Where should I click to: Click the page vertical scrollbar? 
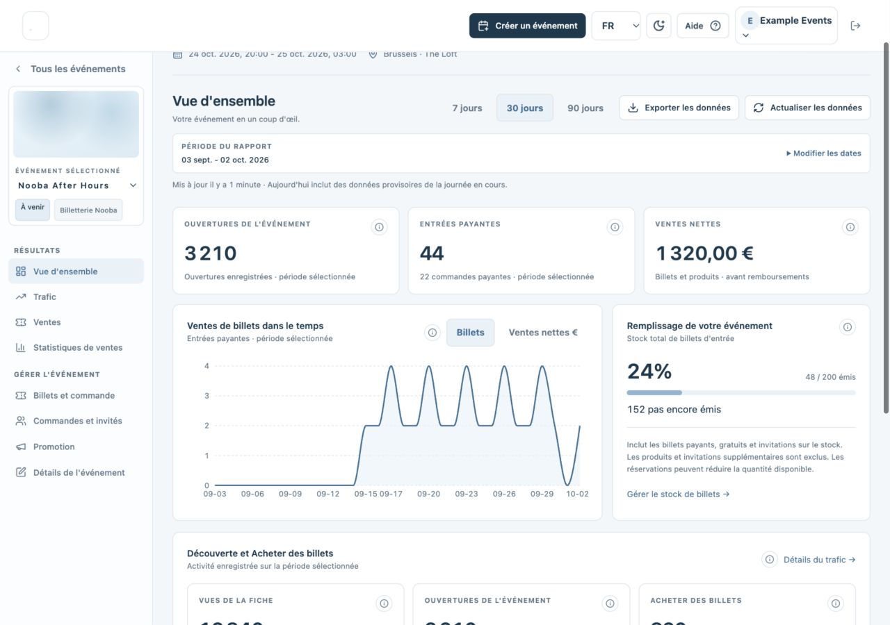[x=886, y=229]
